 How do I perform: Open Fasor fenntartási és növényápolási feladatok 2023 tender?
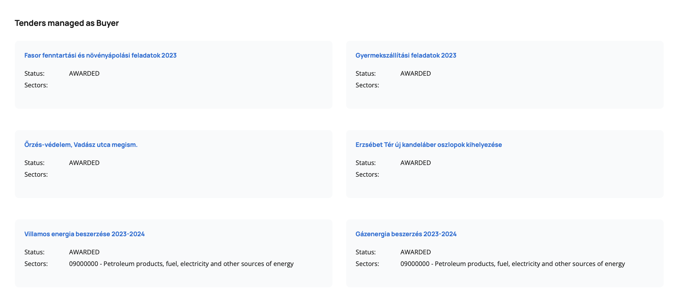pos(100,55)
